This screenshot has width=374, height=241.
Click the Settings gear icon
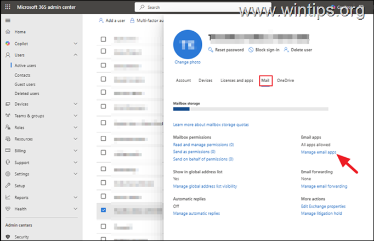tap(8, 174)
